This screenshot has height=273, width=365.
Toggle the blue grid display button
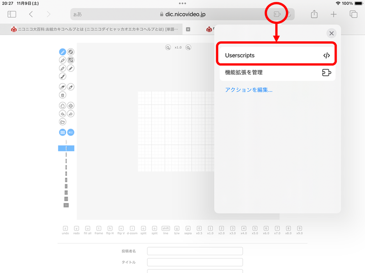point(63,132)
